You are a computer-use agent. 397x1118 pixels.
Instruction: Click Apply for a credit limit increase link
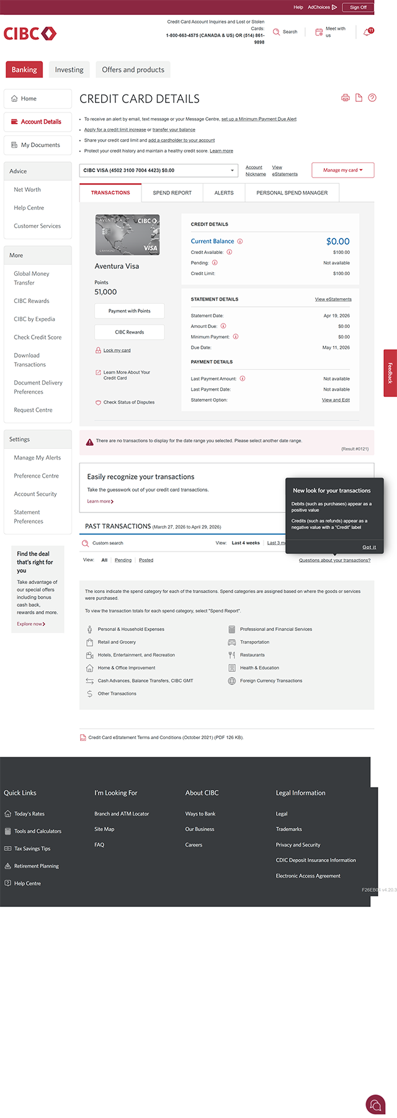coord(115,130)
